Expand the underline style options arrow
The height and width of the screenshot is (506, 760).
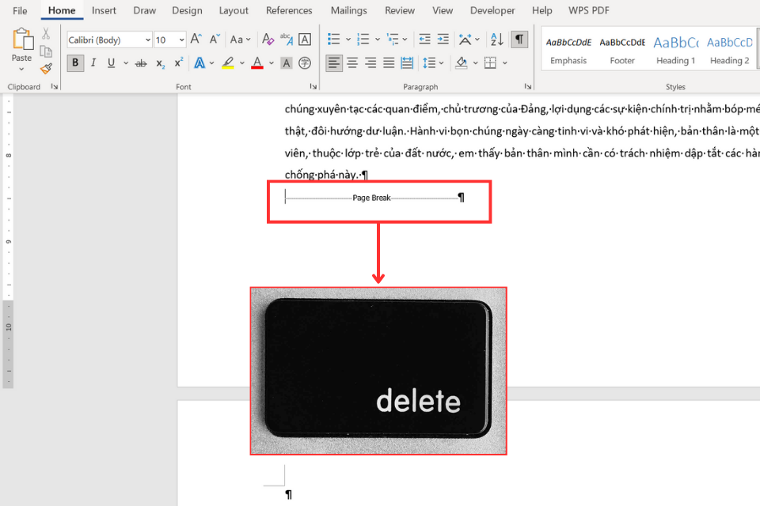pyautogui.click(x=126, y=63)
